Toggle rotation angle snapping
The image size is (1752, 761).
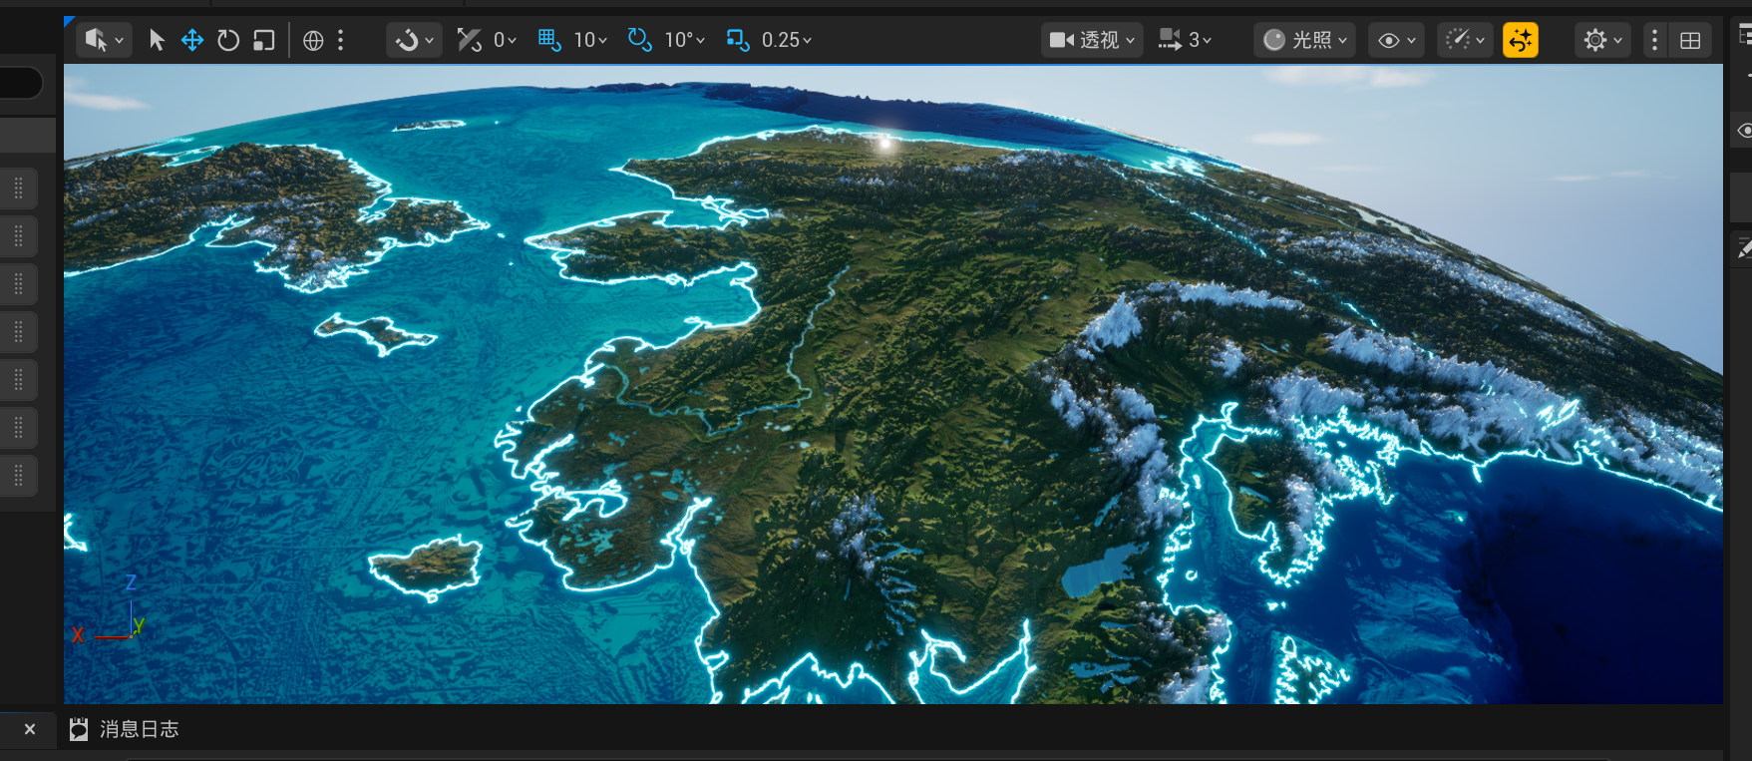640,40
